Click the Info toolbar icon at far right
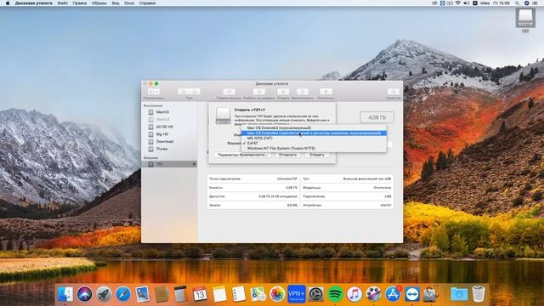The height and width of the screenshot is (306, 544). point(394,92)
